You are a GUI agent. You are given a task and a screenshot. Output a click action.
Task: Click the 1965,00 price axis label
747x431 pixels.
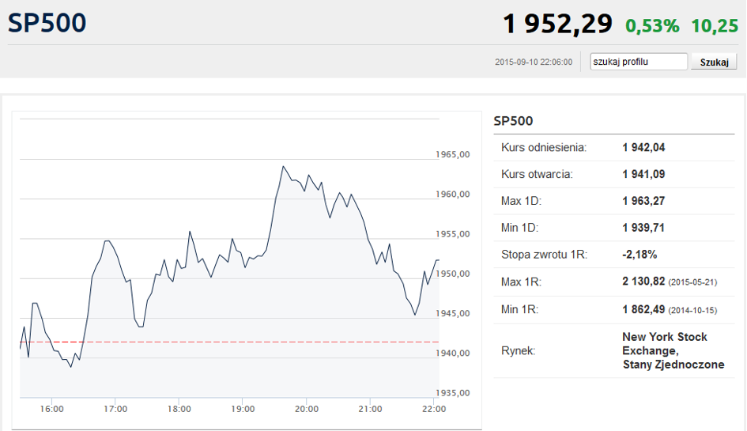[x=453, y=155]
